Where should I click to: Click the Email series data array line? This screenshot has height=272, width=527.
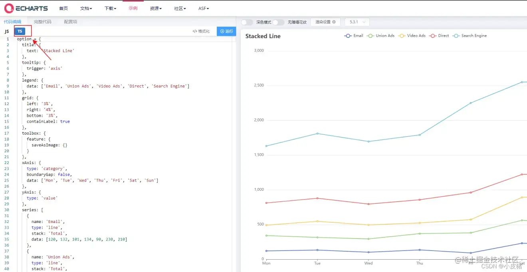pyautogui.click(x=79, y=239)
